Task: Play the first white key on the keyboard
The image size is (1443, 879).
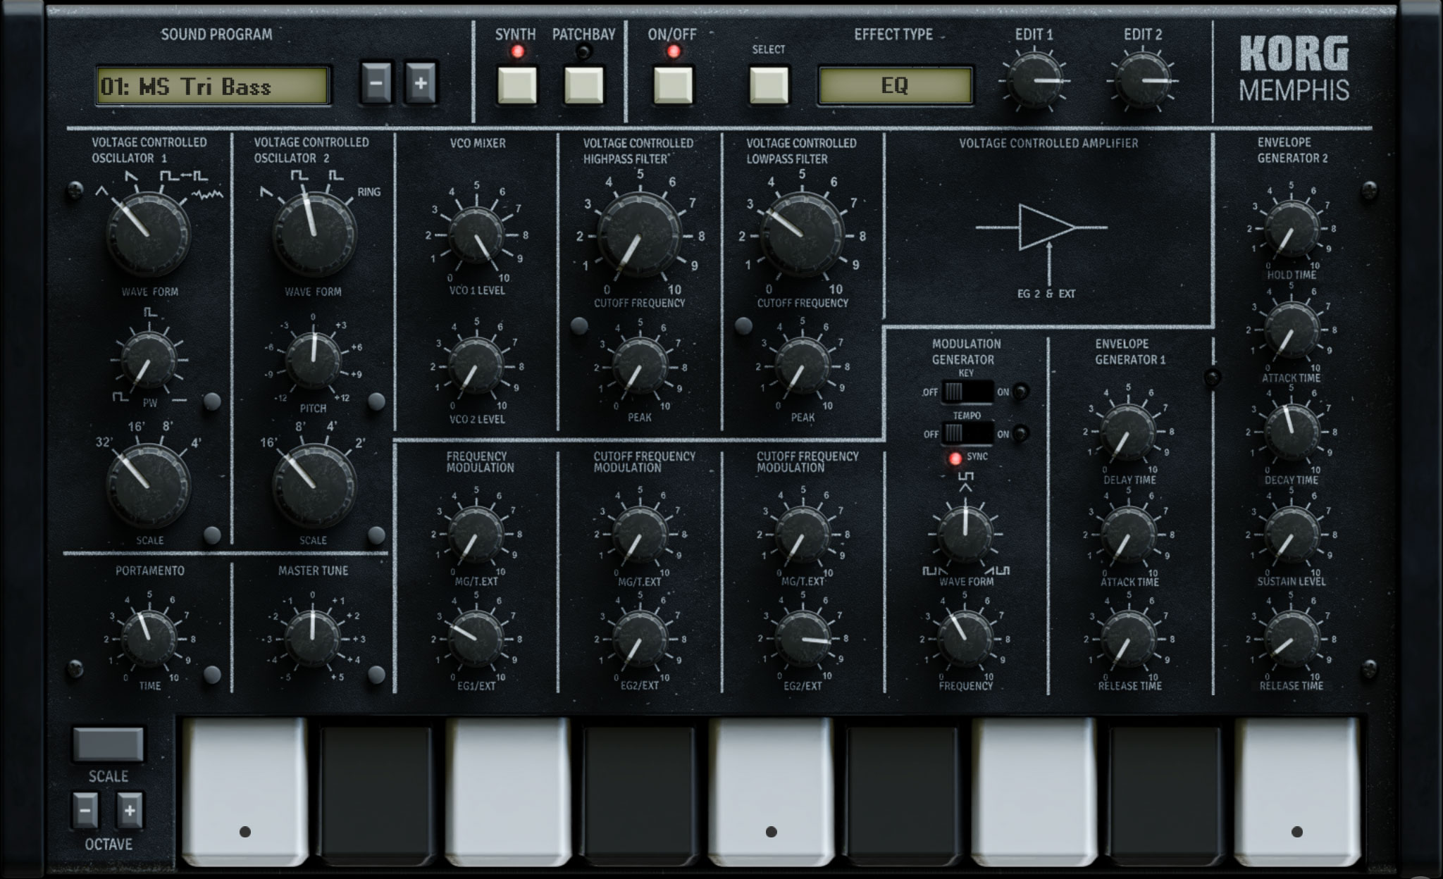Action: coord(244,792)
